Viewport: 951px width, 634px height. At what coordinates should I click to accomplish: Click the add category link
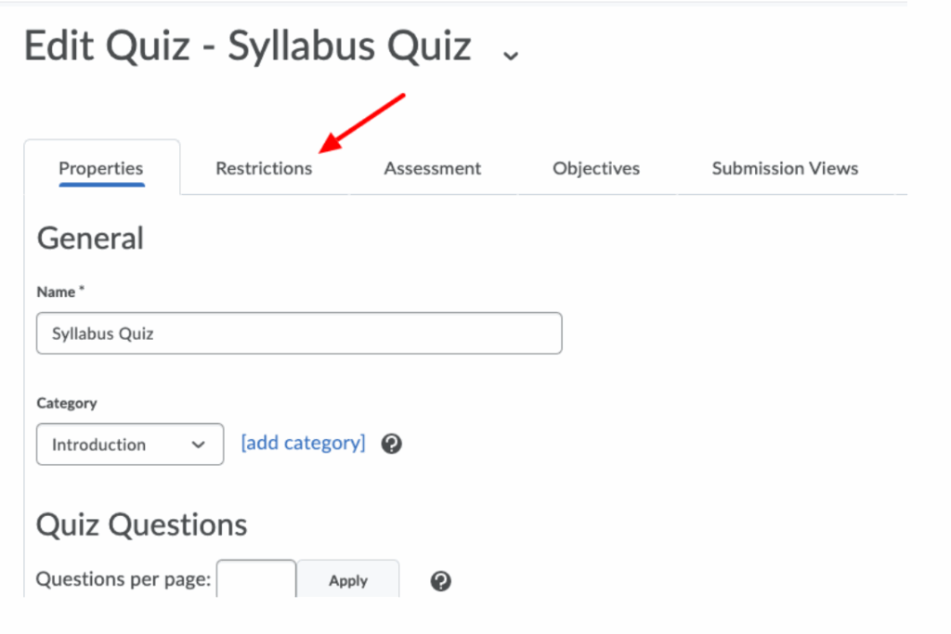(x=303, y=443)
